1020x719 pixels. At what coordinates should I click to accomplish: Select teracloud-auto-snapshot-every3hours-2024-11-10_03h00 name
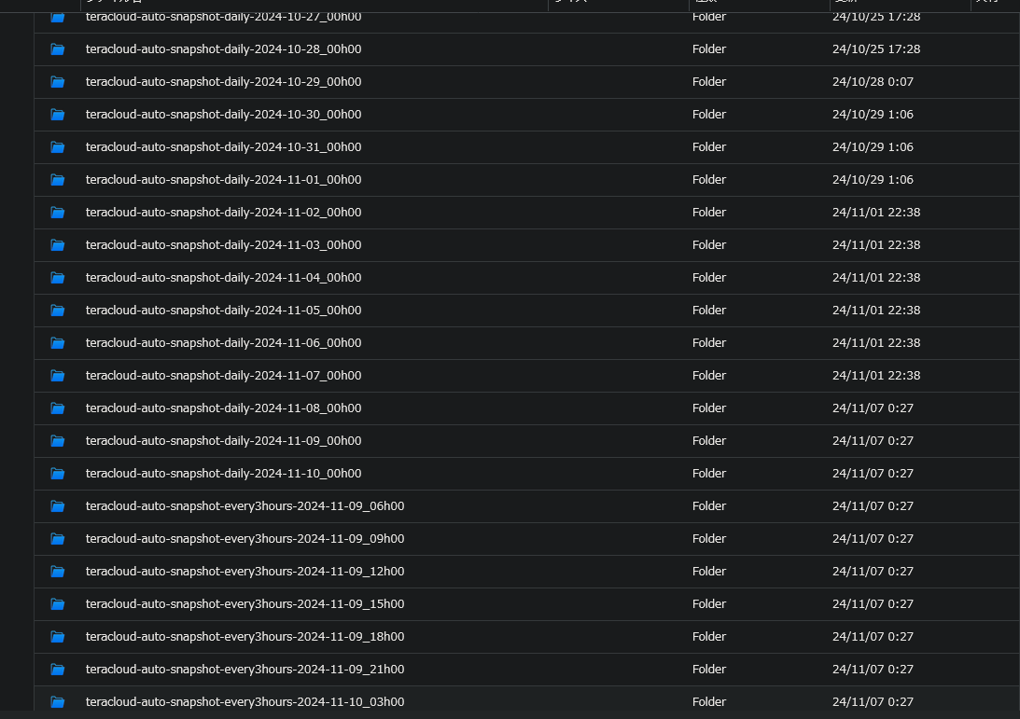[245, 702]
